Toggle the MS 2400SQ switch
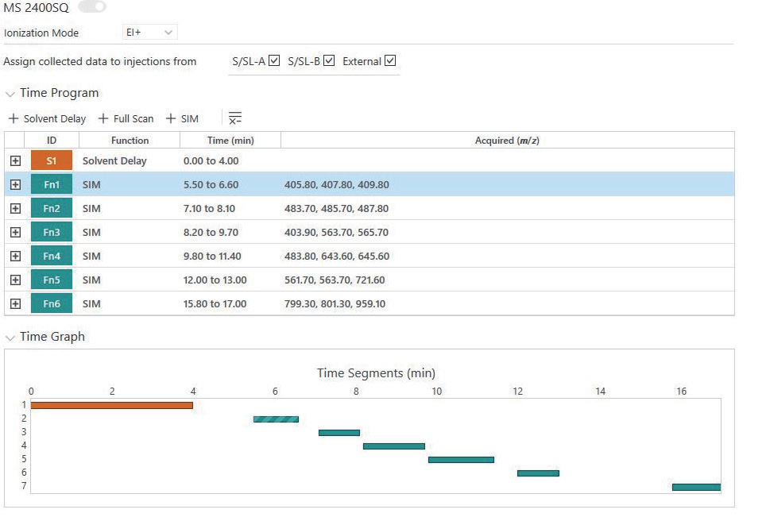Image resolution: width=766 pixels, height=521 pixels. click(92, 6)
